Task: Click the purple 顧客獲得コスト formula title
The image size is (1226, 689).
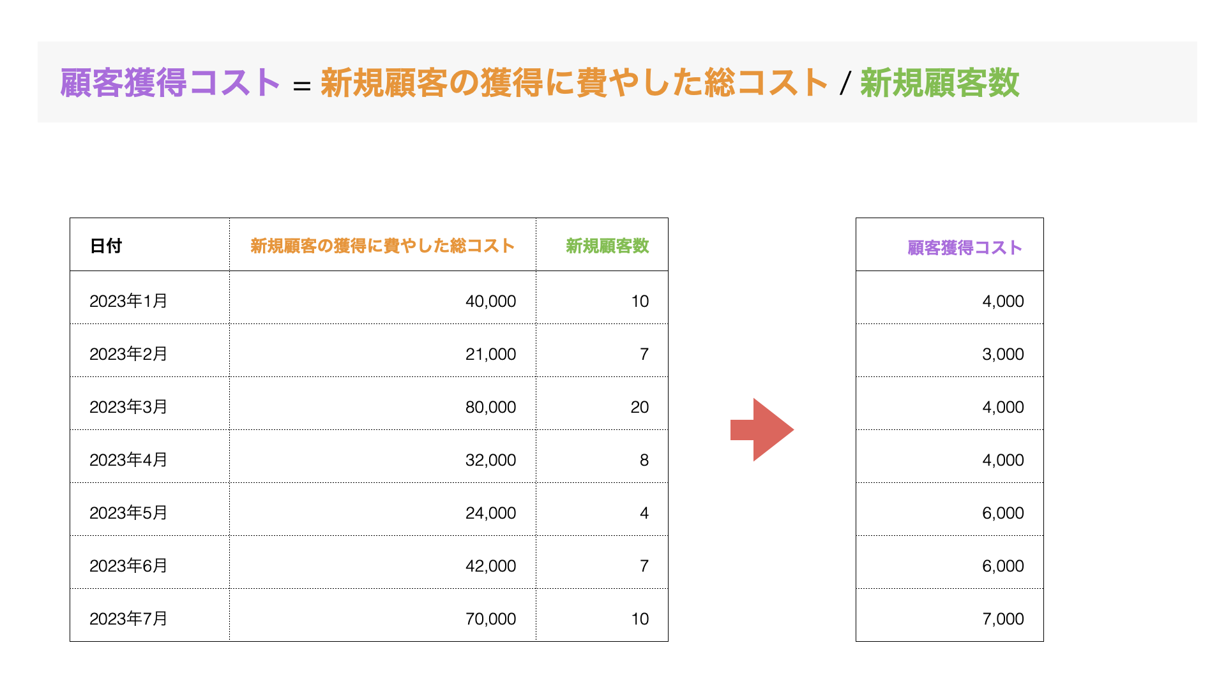Action: [170, 83]
